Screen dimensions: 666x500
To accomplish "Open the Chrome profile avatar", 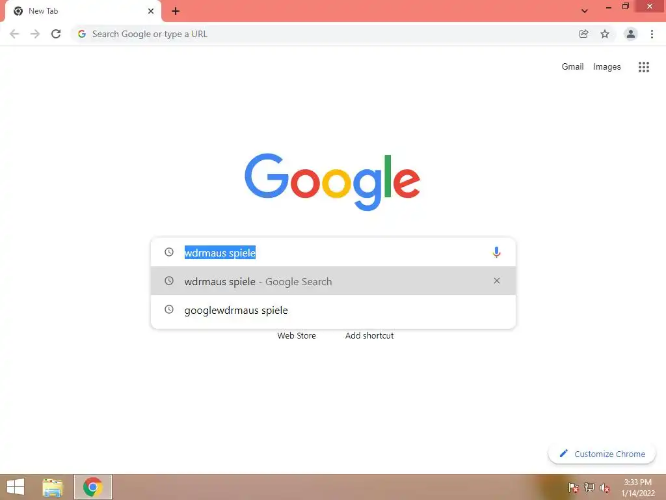I will [x=631, y=34].
